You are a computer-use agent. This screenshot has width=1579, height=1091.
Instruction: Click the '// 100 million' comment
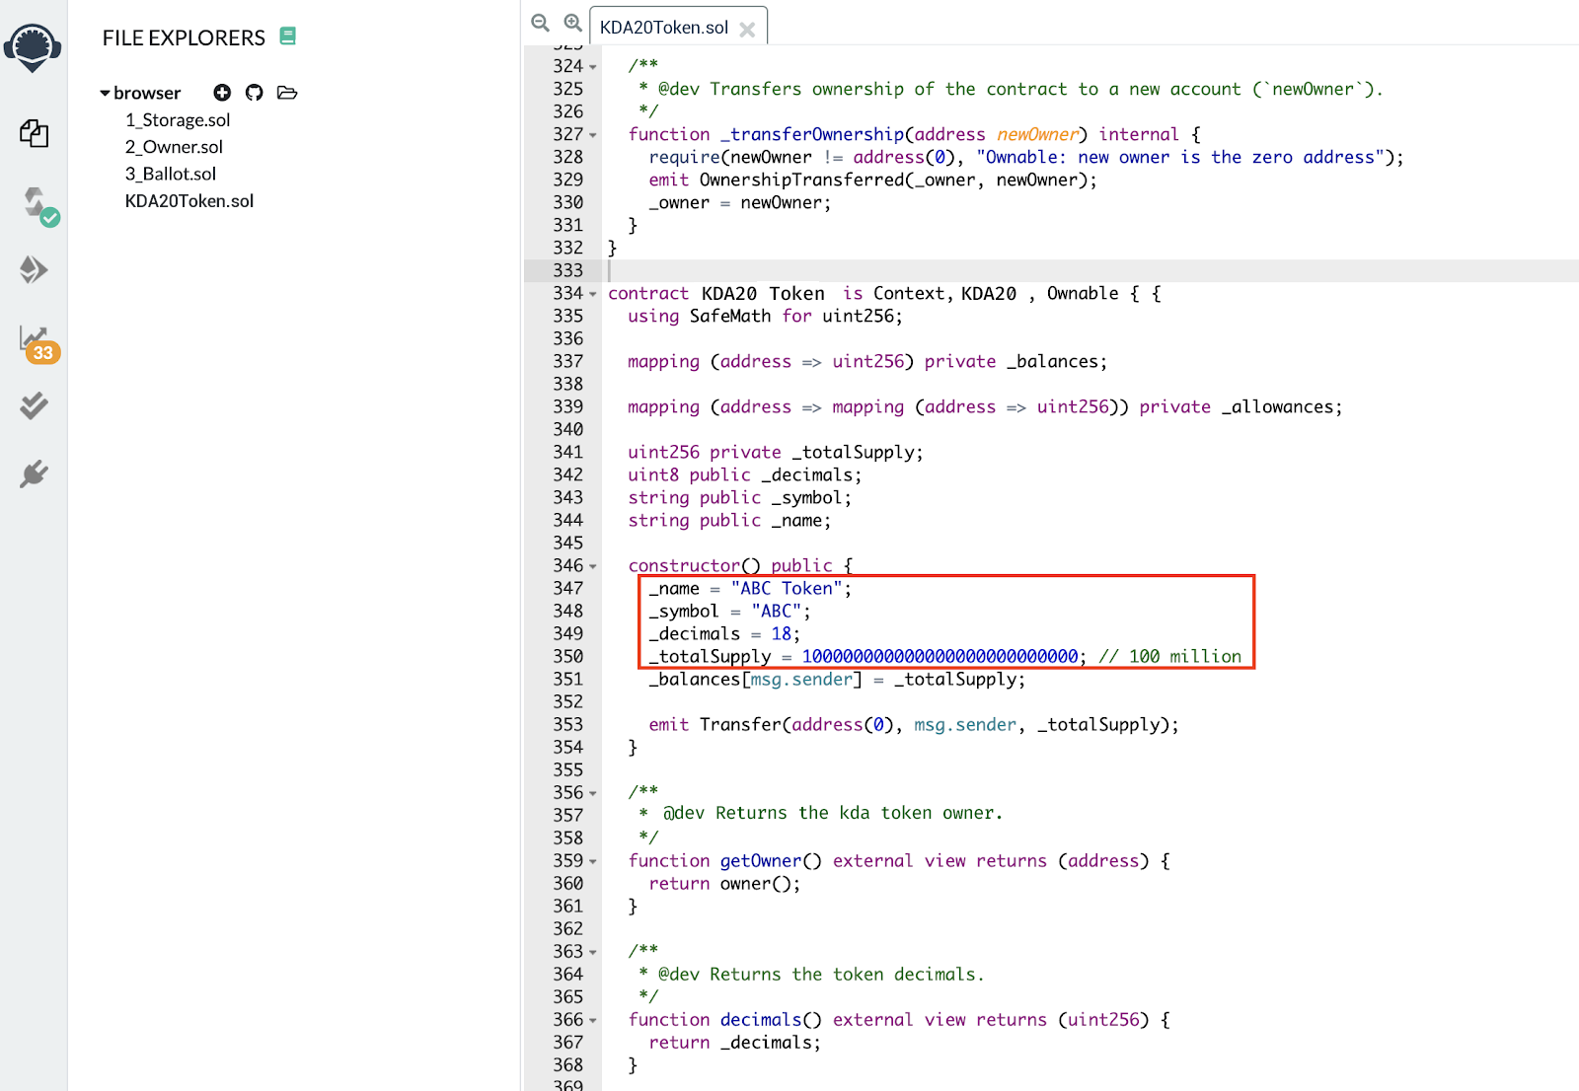(1170, 657)
